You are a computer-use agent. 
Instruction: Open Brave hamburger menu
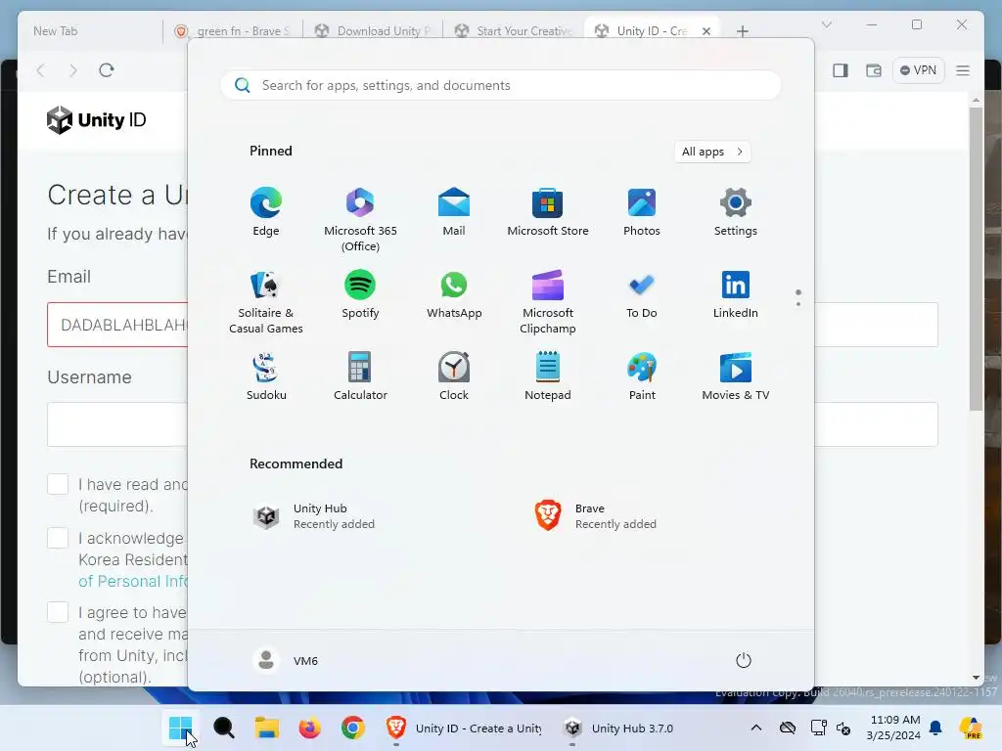[x=963, y=70]
